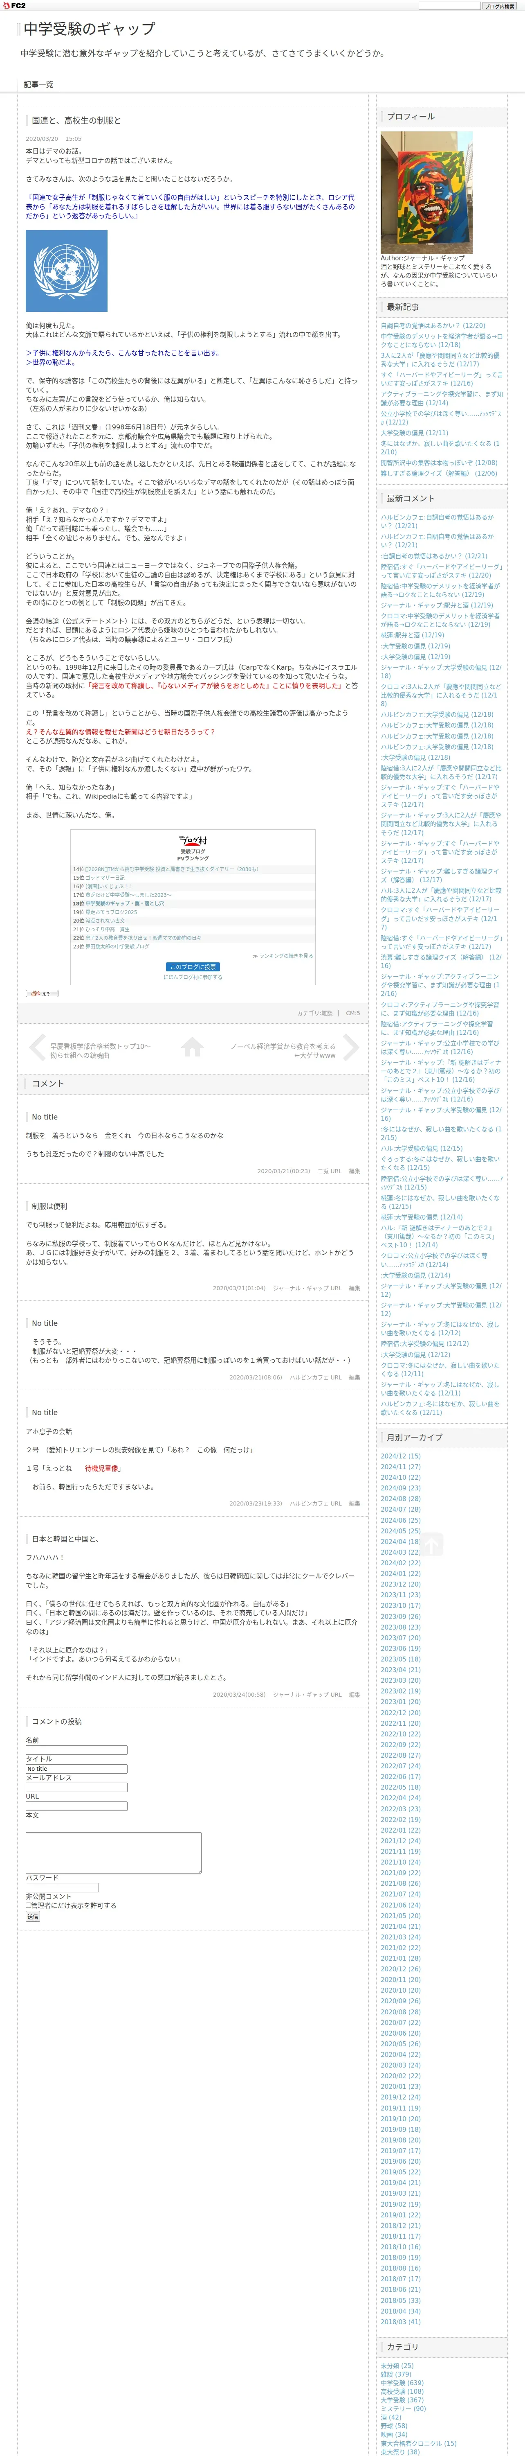Open にほんブログ村に参加する link

tap(193, 977)
